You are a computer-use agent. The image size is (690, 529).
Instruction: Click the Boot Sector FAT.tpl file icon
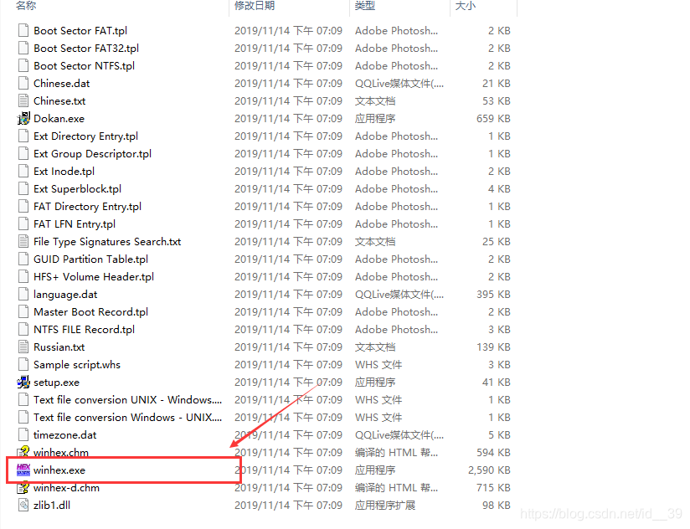tap(23, 30)
